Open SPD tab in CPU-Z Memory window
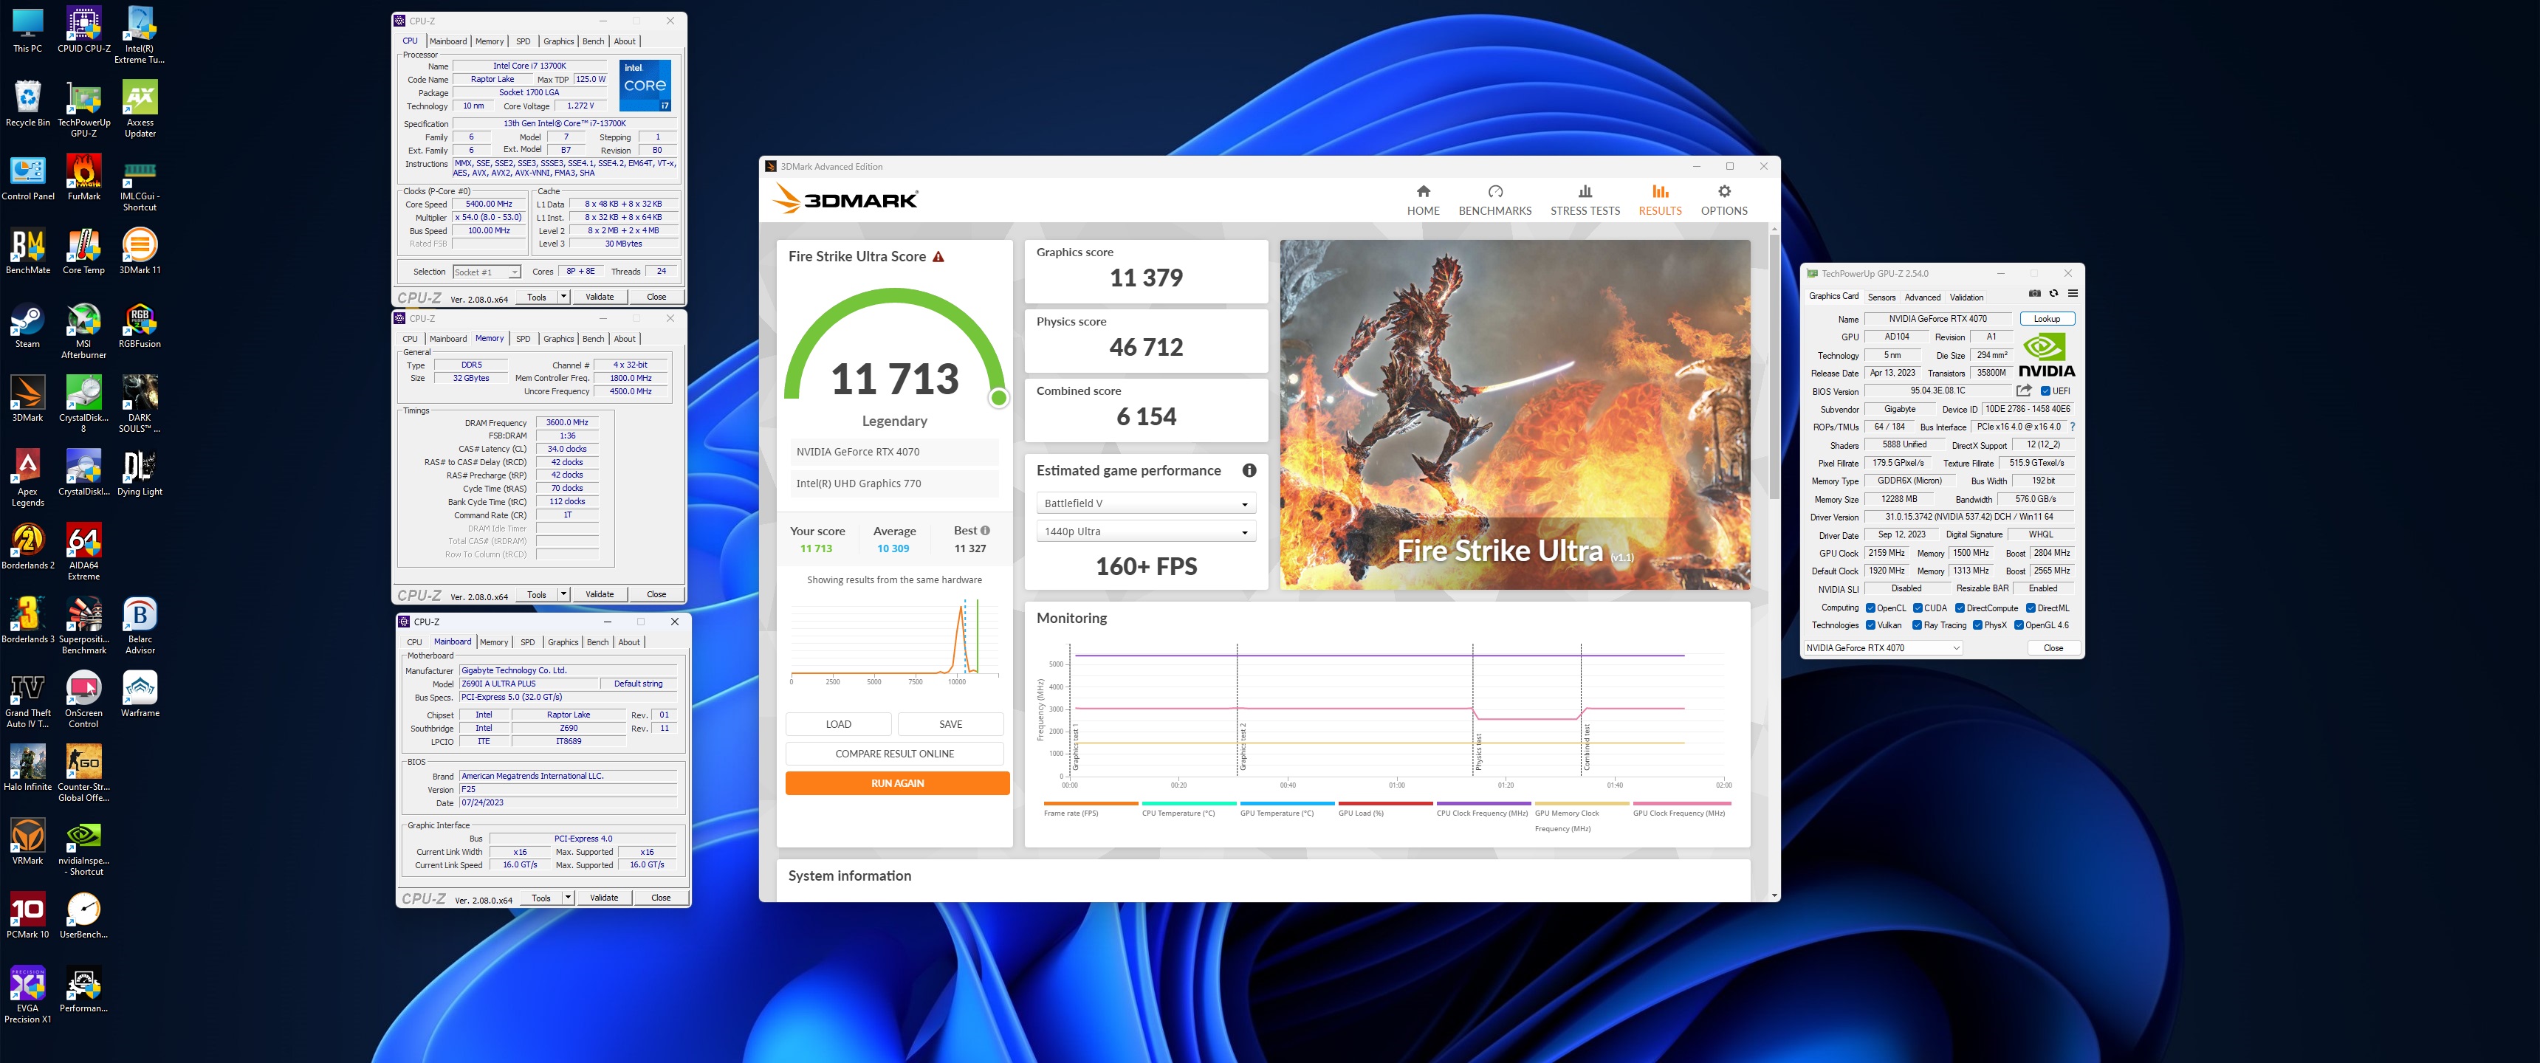 click(524, 340)
